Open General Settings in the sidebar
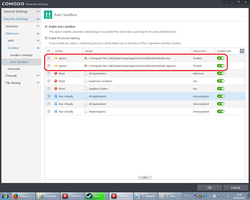Screen dimensions: 250x200 click(15, 12)
